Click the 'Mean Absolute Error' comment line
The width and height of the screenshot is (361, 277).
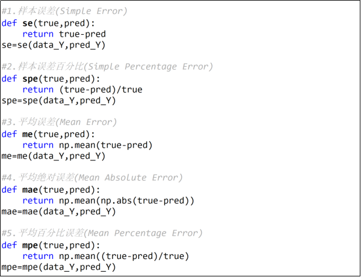[x=92, y=178]
